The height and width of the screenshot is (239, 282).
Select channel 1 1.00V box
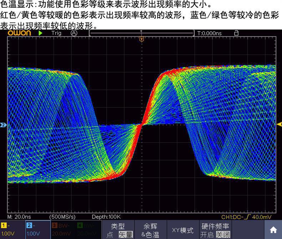coord(12,230)
